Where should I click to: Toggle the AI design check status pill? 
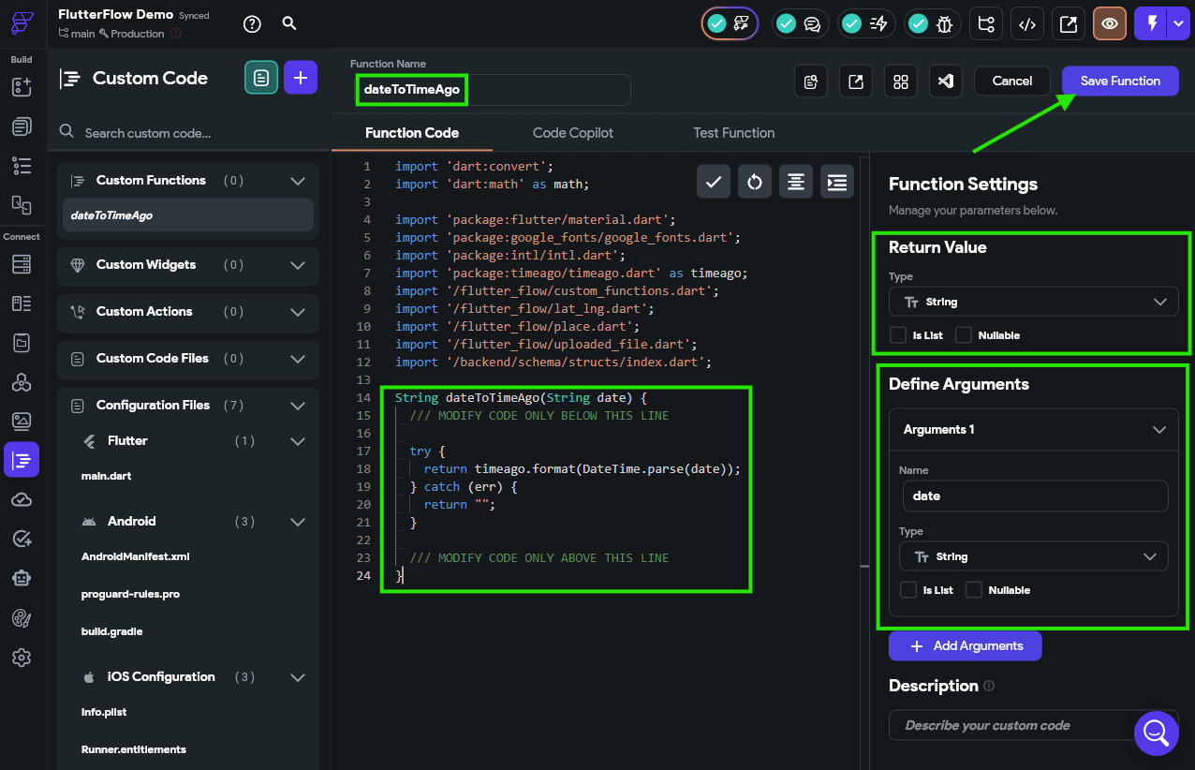point(730,24)
